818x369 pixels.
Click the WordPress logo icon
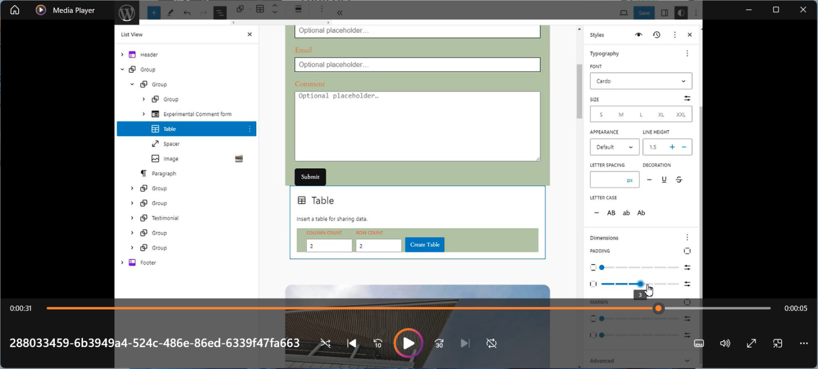tap(127, 13)
